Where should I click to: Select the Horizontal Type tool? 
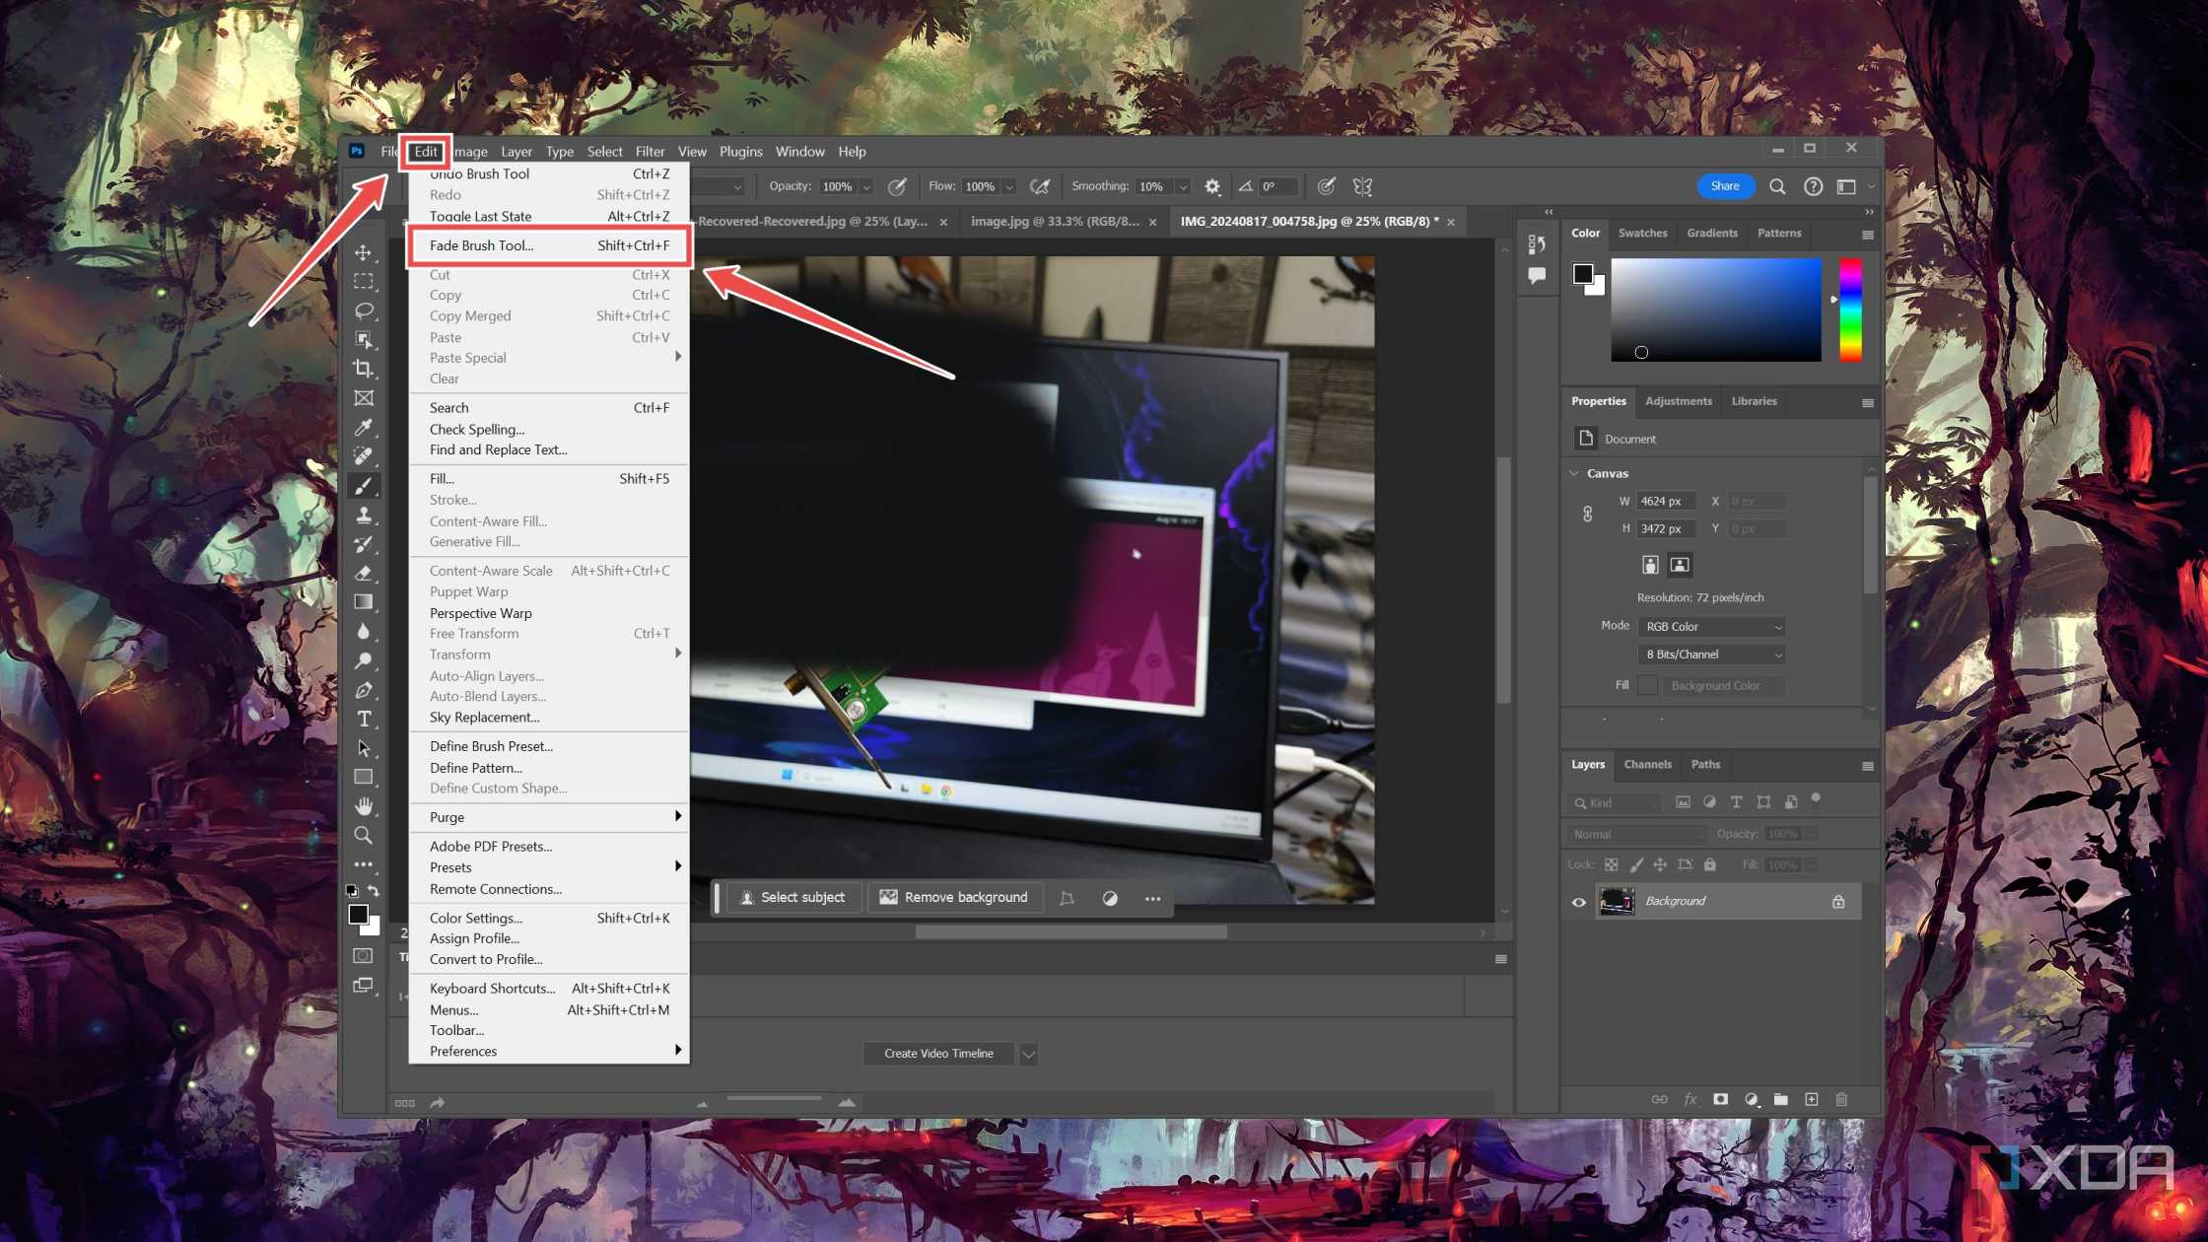[364, 719]
